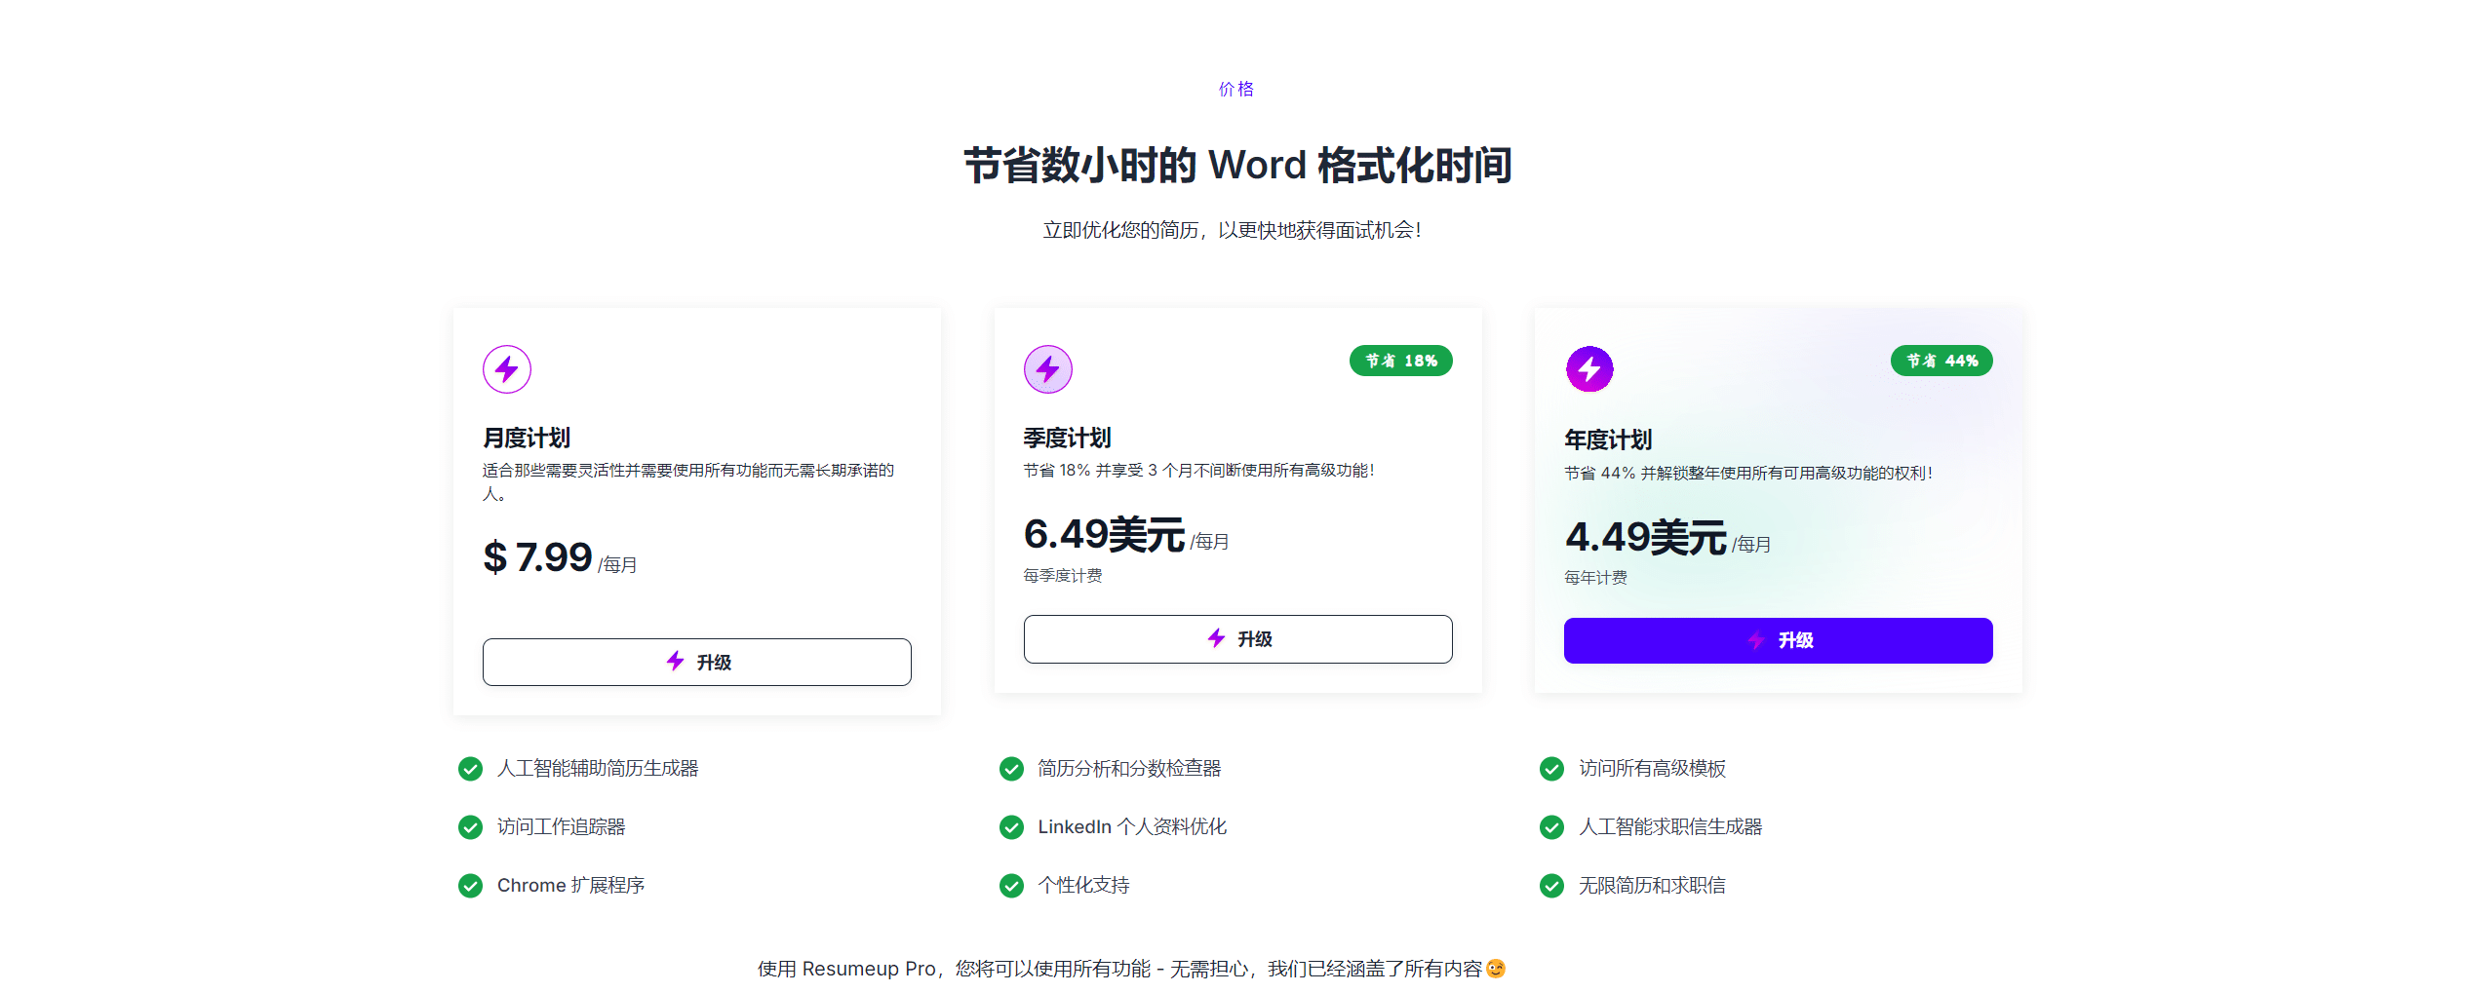This screenshot has width=2470, height=993.
Task: Upgrade to the monthly plan
Action: coord(696,663)
